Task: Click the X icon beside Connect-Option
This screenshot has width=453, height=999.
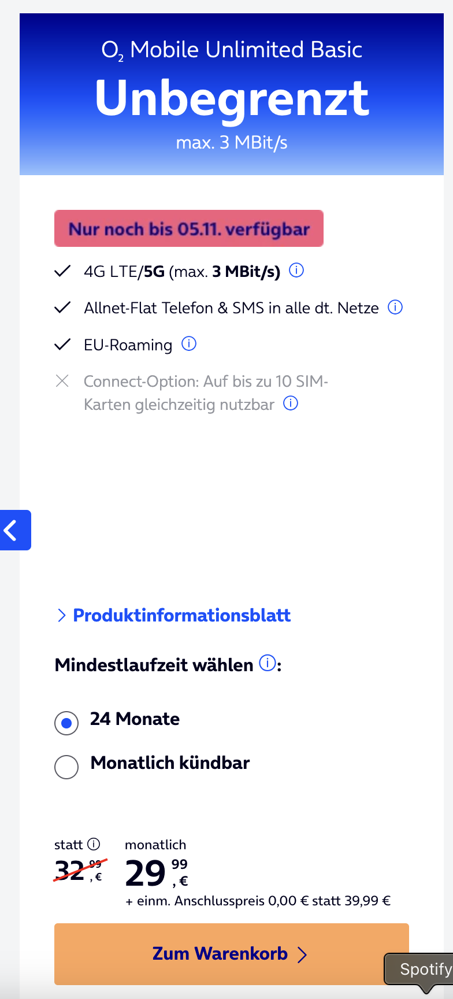Action: point(62,381)
